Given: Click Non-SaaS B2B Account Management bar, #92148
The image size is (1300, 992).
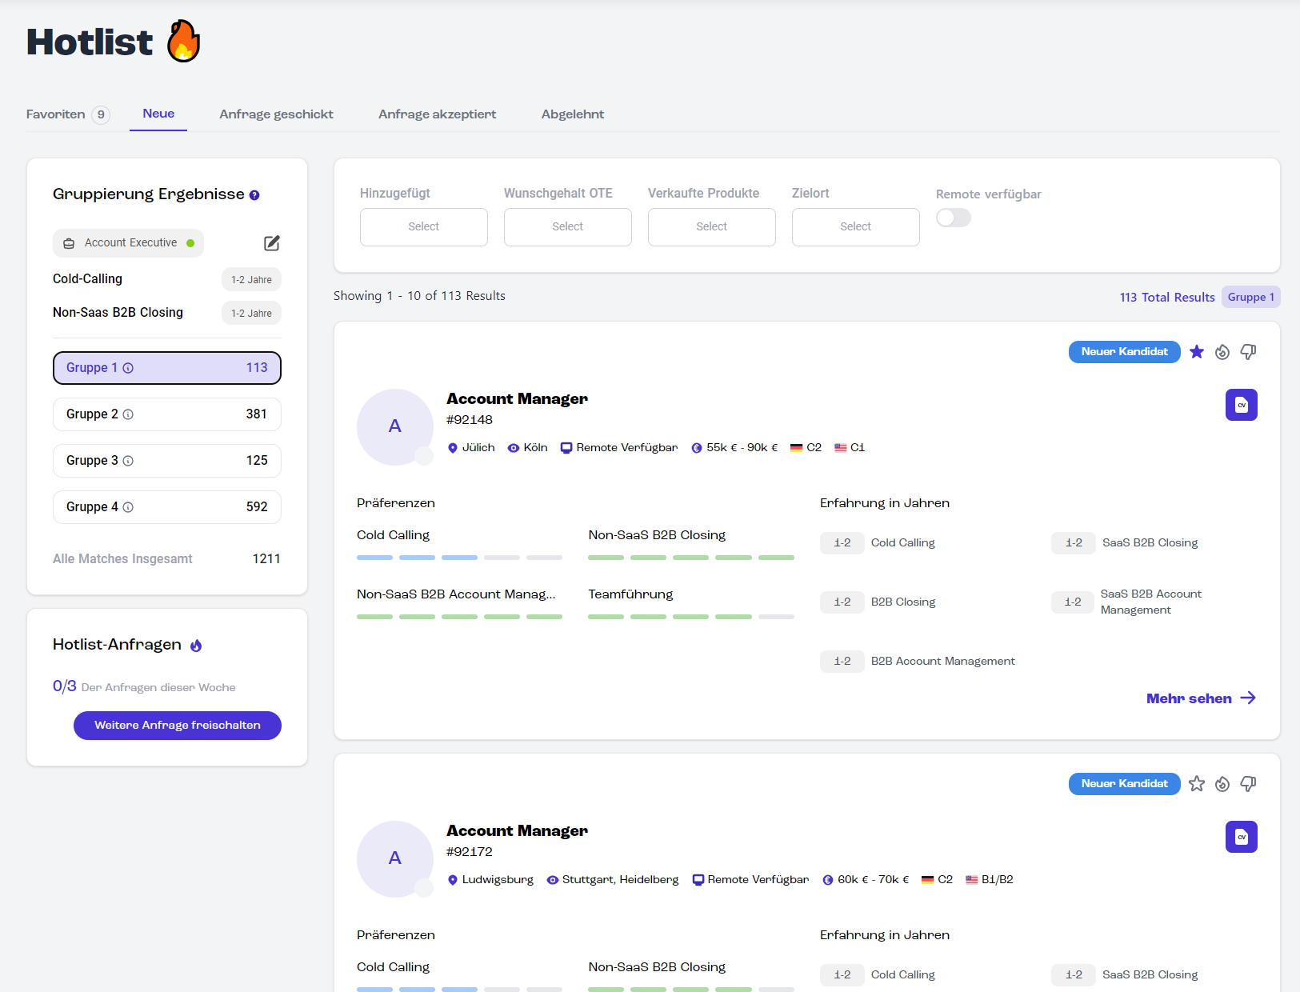Looking at the screenshot, I should [x=459, y=617].
